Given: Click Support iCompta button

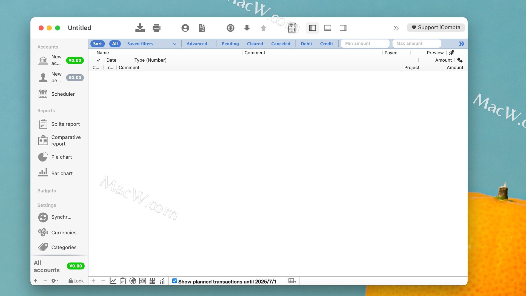Looking at the screenshot, I should (x=436, y=27).
